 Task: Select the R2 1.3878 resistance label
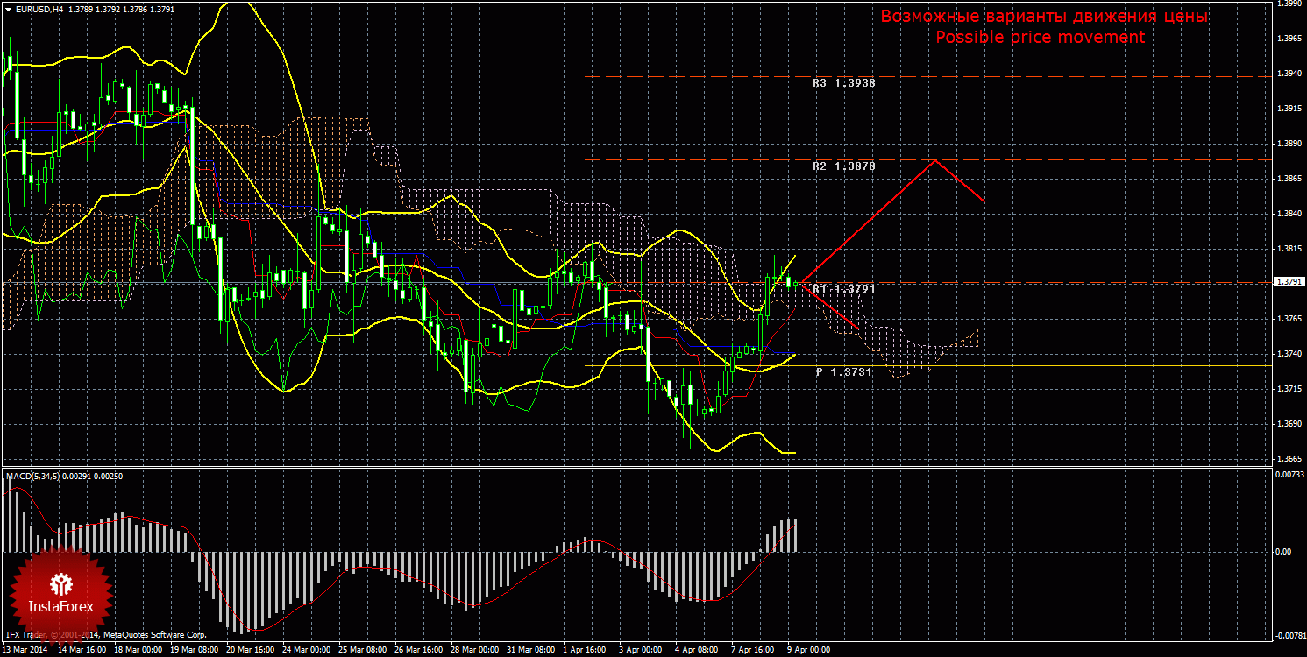click(843, 166)
